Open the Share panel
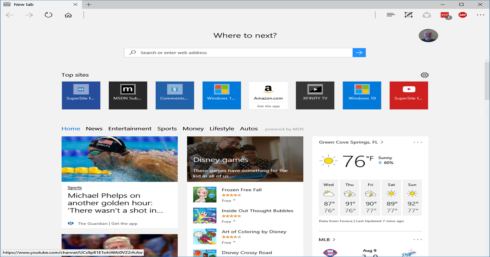490x257 pixels. (427, 15)
